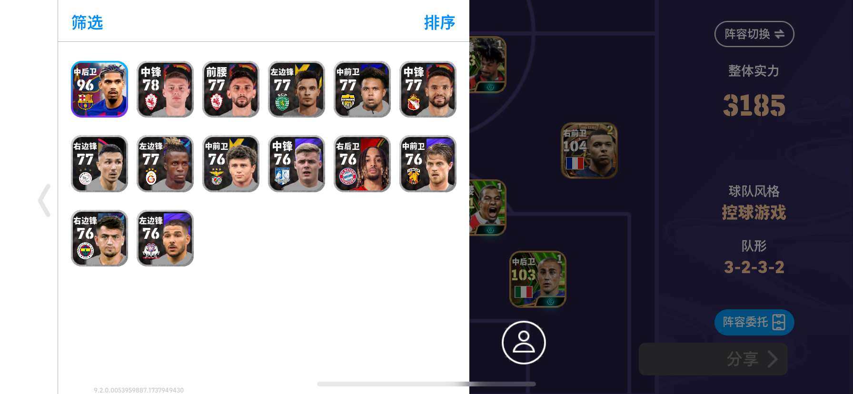Choose the Fenerbahçe 右边锋 76 card
The width and height of the screenshot is (853, 394).
[x=99, y=238]
